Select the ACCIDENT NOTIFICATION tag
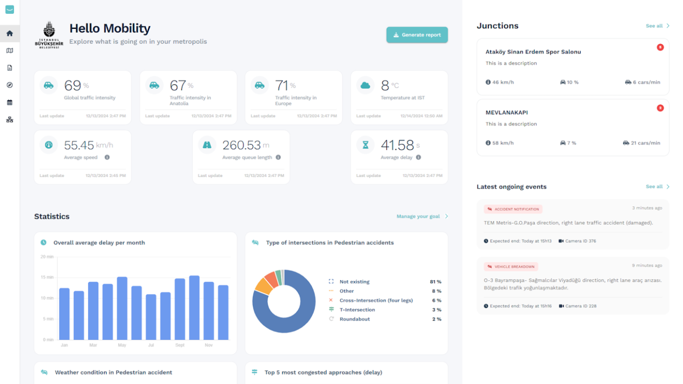This screenshot has height=384, width=683. (x=513, y=209)
